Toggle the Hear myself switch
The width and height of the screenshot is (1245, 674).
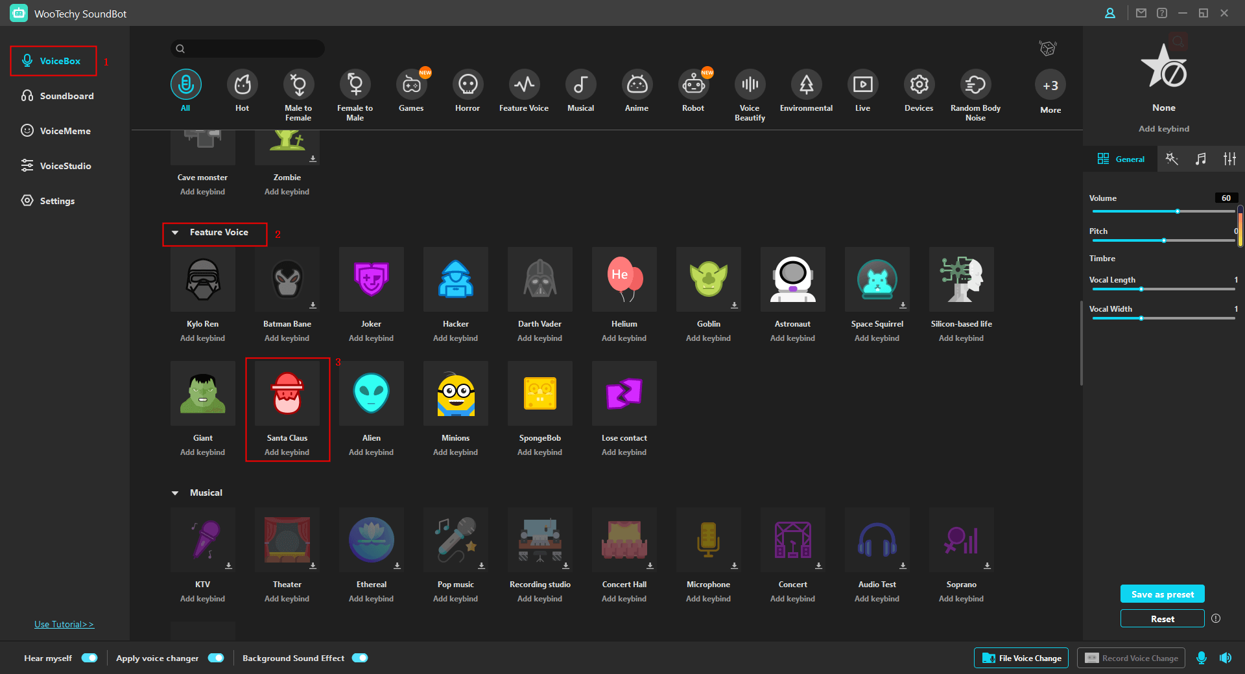[x=89, y=658]
